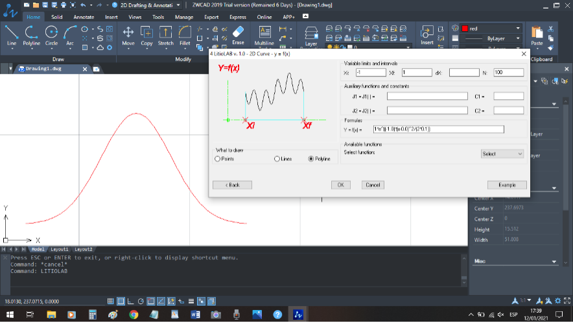Select the Erase tool

point(238,35)
